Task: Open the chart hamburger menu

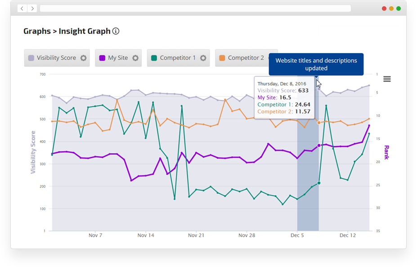Action: click(x=387, y=79)
